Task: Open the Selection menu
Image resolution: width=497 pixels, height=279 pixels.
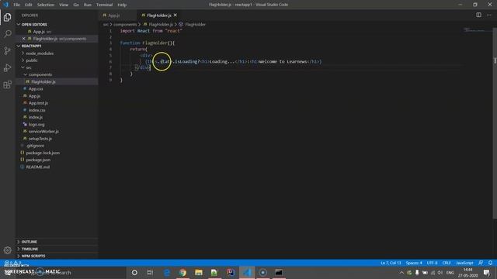Action: [46, 5]
